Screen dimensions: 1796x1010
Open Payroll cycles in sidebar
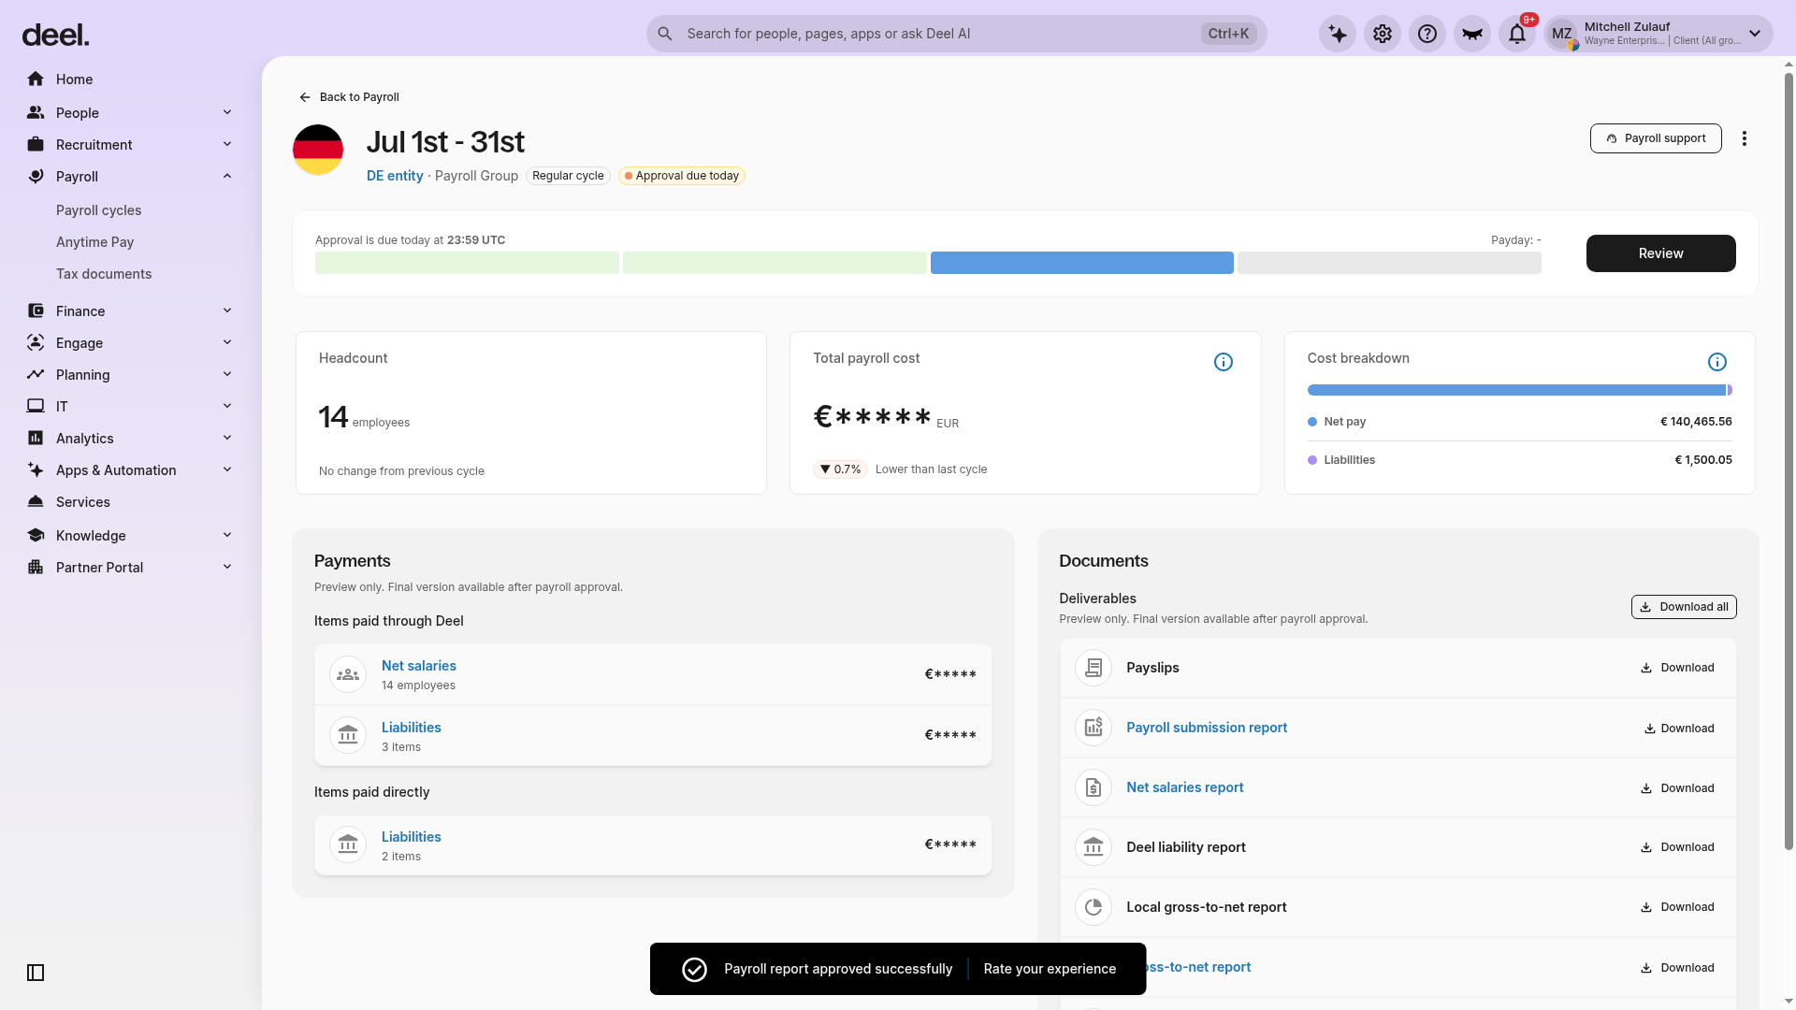tap(99, 210)
